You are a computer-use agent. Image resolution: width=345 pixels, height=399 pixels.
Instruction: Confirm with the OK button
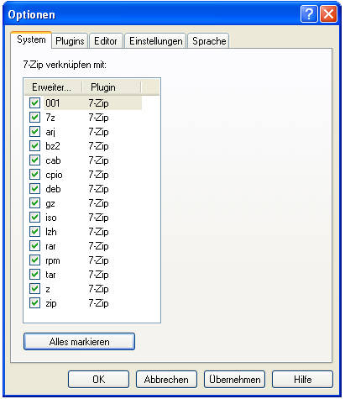[98, 380]
